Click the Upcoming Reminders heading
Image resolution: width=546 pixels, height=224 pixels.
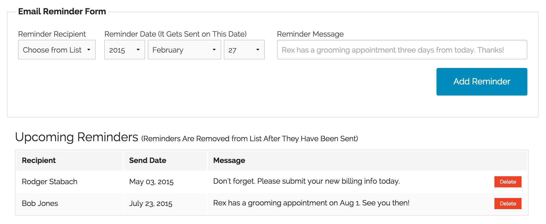coord(77,137)
